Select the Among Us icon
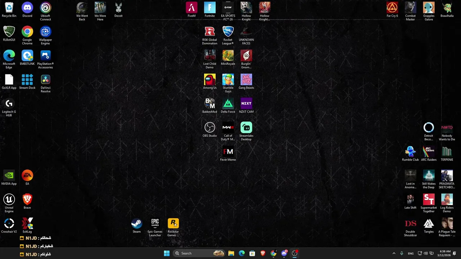 pyautogui.click(x=210, y=82)
